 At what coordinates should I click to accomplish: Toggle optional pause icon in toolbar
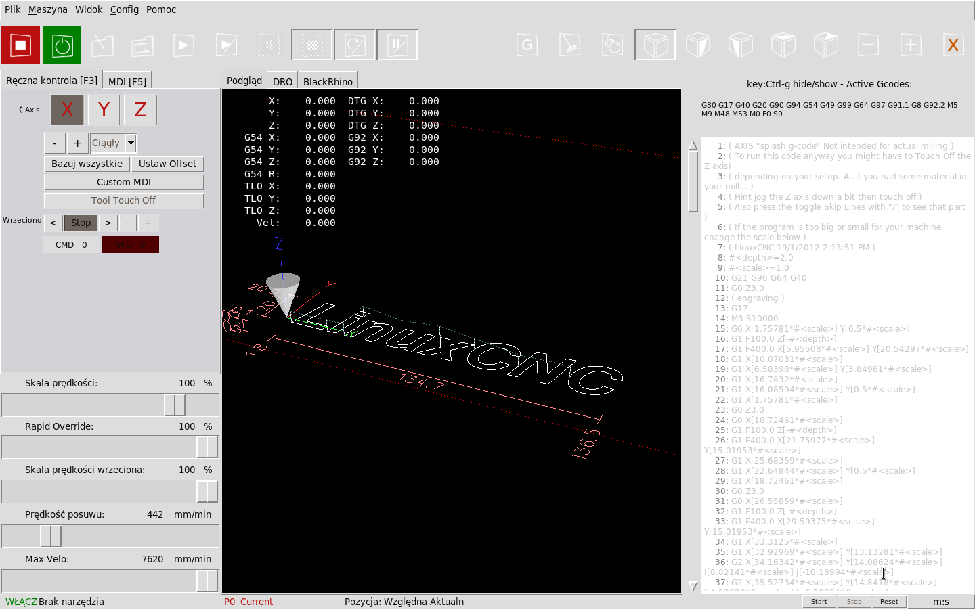tap(397, 45)
